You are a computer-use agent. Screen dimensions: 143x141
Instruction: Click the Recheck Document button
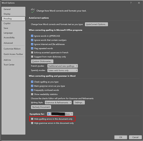(x=41, y=107)
